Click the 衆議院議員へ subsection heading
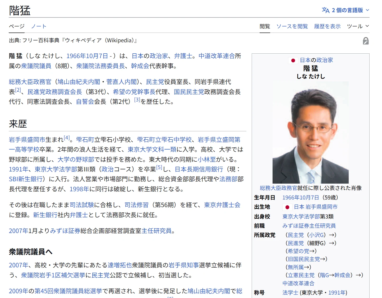Screen dimensions: 382x298 (x=31, y=252)
